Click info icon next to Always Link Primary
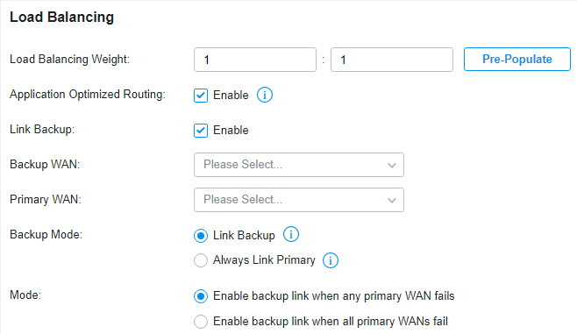577x334 pixels. tap(331, 260)
